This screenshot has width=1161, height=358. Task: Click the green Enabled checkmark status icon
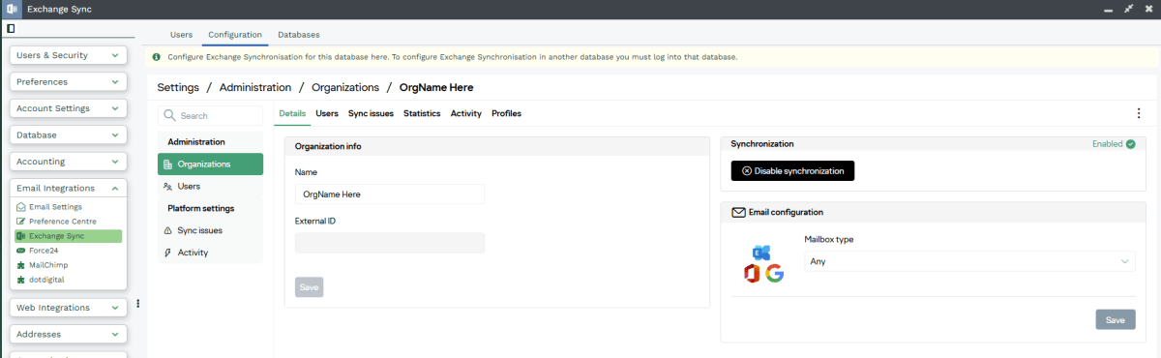point(1130,144)
